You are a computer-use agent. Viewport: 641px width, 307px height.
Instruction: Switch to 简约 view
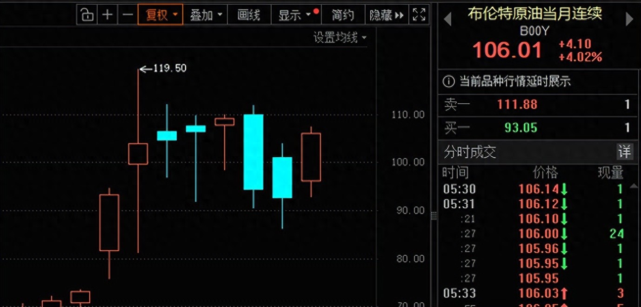point(343,15)
